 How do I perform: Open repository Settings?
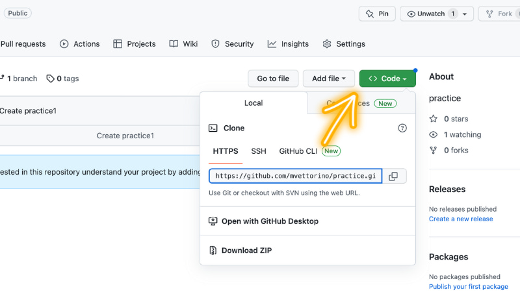[x=344, y=44]
